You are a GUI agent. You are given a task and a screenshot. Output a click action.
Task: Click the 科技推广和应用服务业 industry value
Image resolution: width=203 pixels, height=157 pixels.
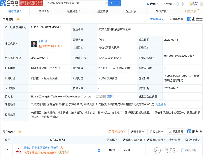[44, 78]
